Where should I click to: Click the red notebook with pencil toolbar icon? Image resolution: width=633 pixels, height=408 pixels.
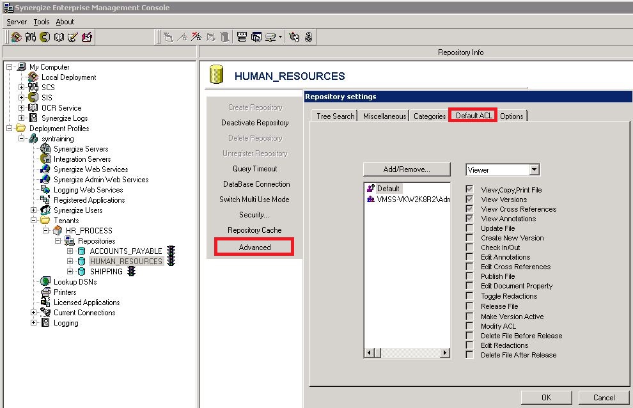click(x=87, y=37)
